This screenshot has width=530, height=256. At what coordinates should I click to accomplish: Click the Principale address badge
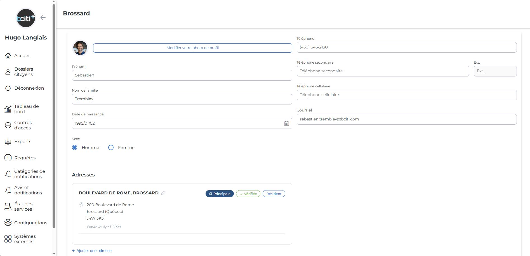220,194
